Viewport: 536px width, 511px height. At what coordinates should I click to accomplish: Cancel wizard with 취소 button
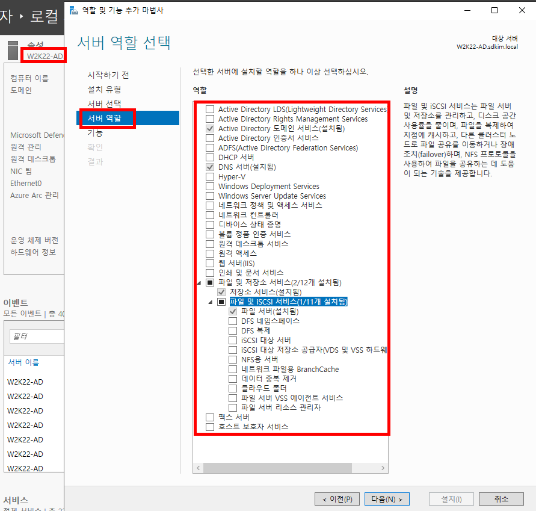pyautogui.click(x=501, y=499)
